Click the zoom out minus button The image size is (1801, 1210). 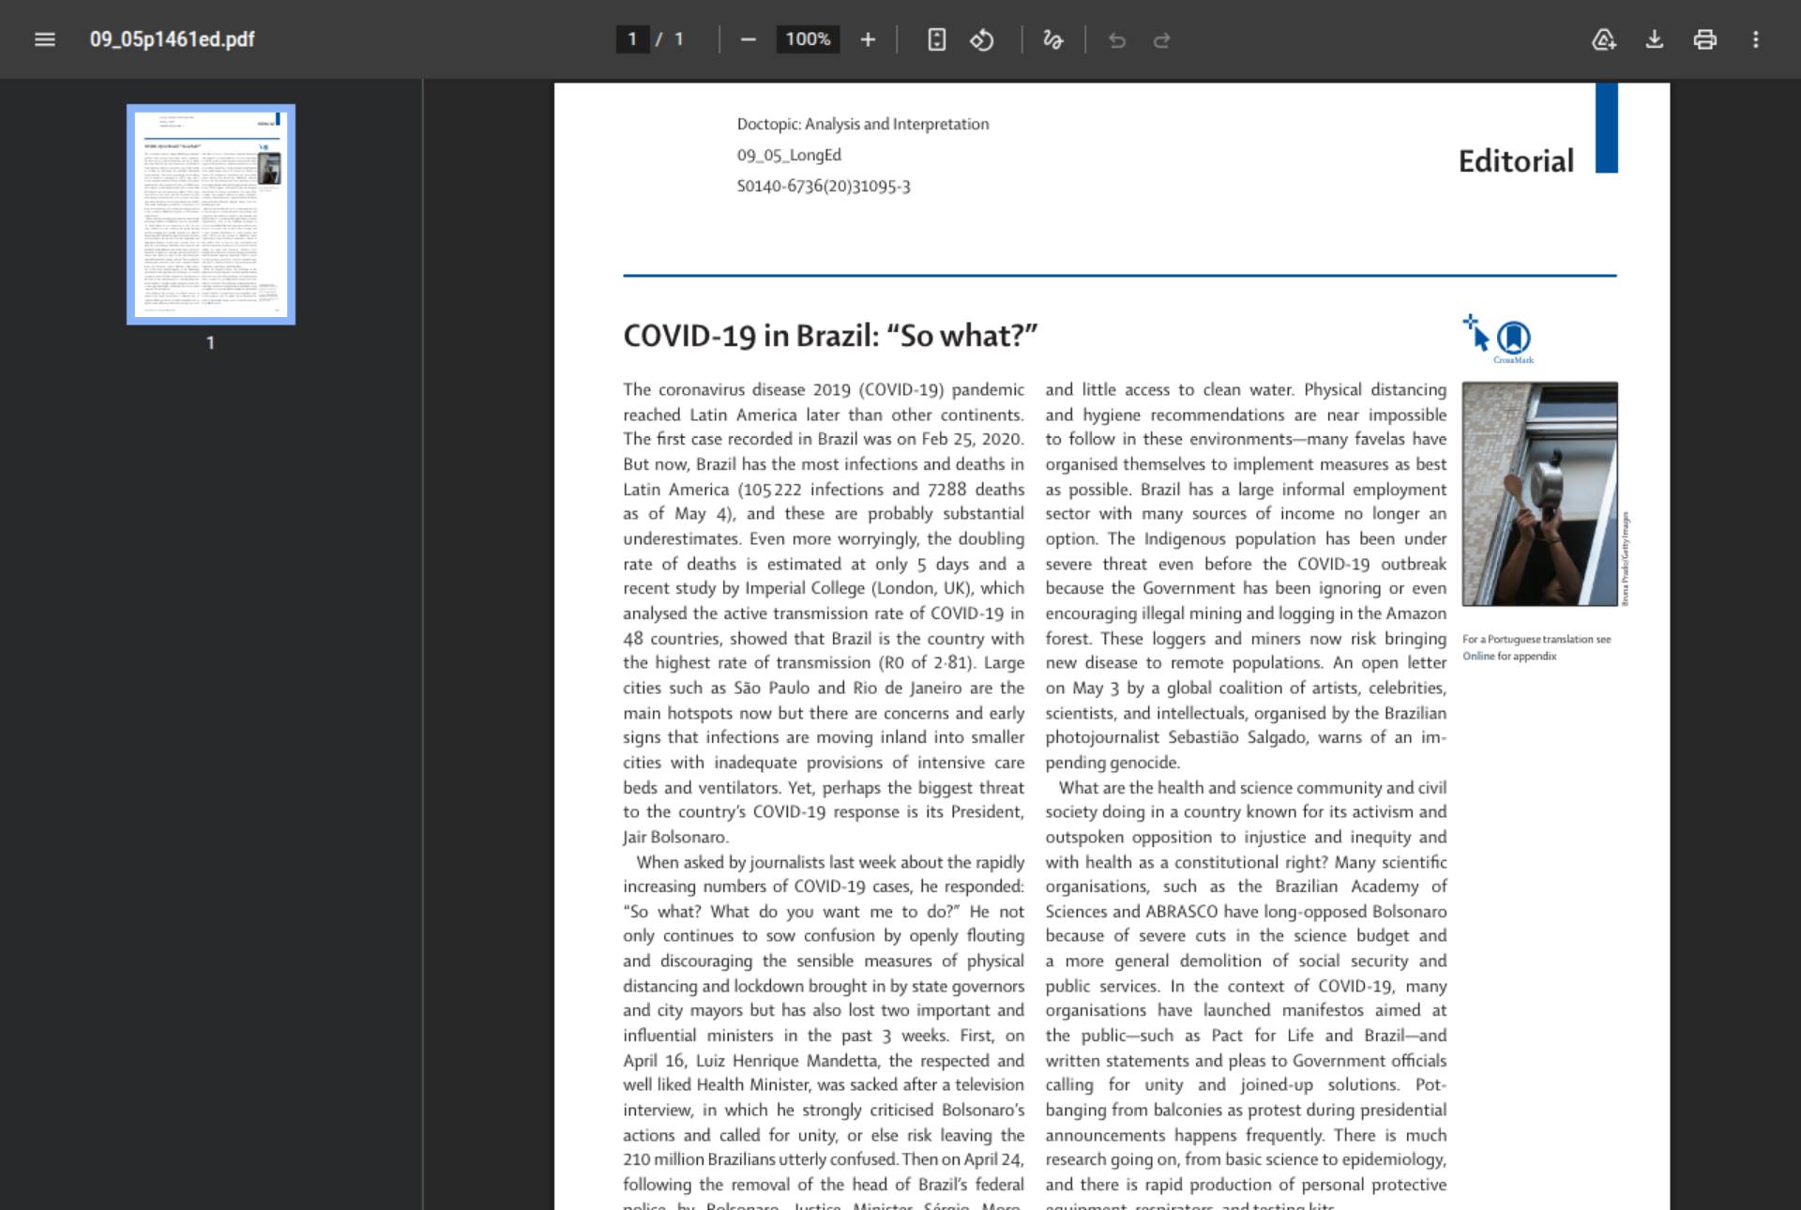click(x=748, y=39)
